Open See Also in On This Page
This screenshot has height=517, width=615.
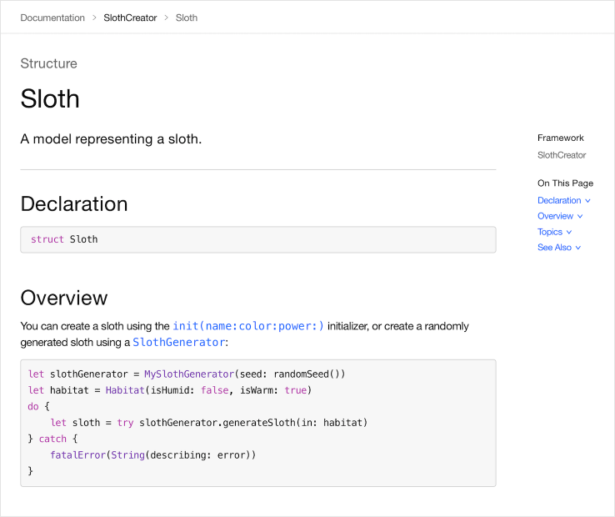pos(554,248)
